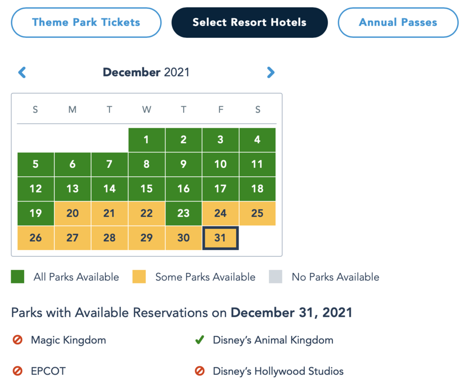The height and width of the screenshot is (388, 467).
Task: Click the December 2021 month heading
Action: [x=146, y=72]
